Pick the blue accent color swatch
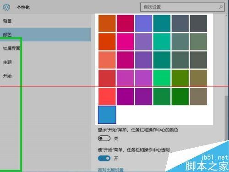229x172 pixels. pos(107,115)
